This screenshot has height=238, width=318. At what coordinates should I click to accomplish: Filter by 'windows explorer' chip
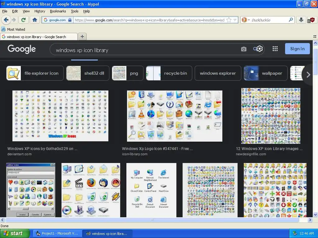pos(218,73)
